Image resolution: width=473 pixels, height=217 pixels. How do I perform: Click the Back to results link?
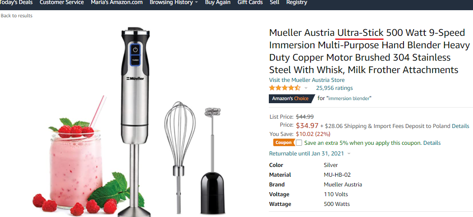tap(16, 15)
